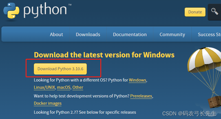The image size is (221, 119).
Task: Open the About menu
Action: point(56,34)
